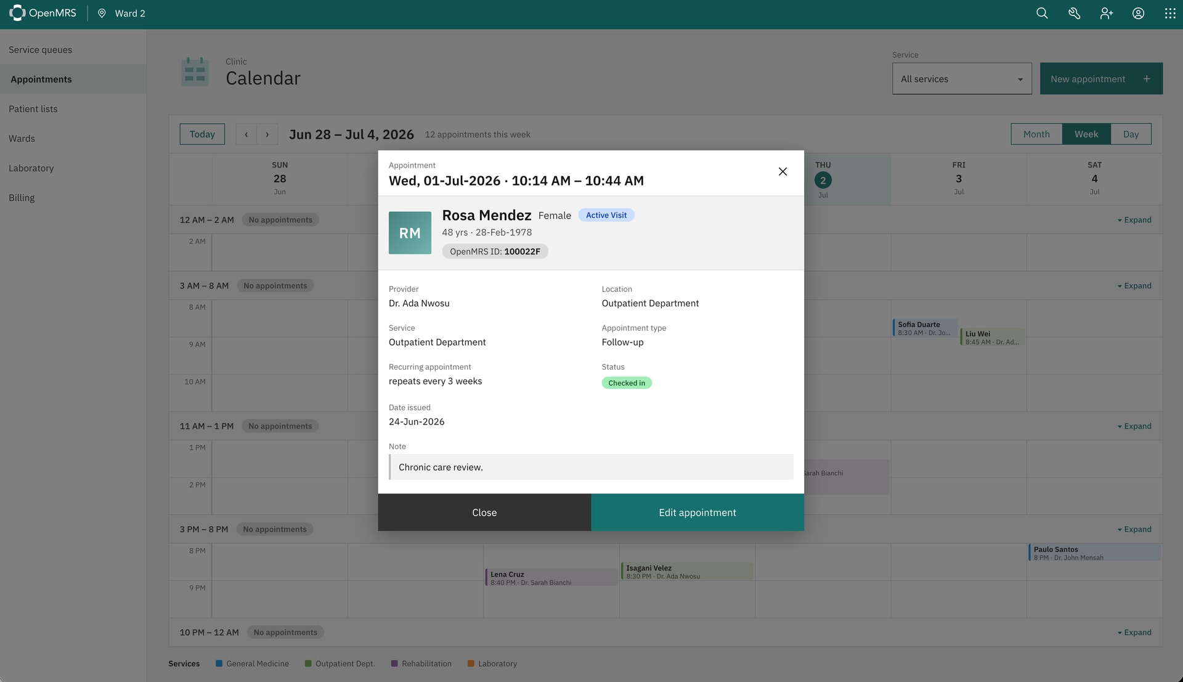Click the Today button
The image size is (1183, 682).
[x=202, y=134]
